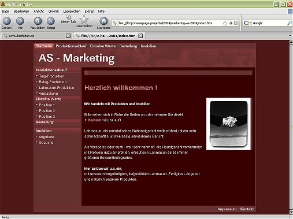Screen dimensions: 293x219
Task: Click the green go arrow in address bar
Action: click(x=231, y=23)
